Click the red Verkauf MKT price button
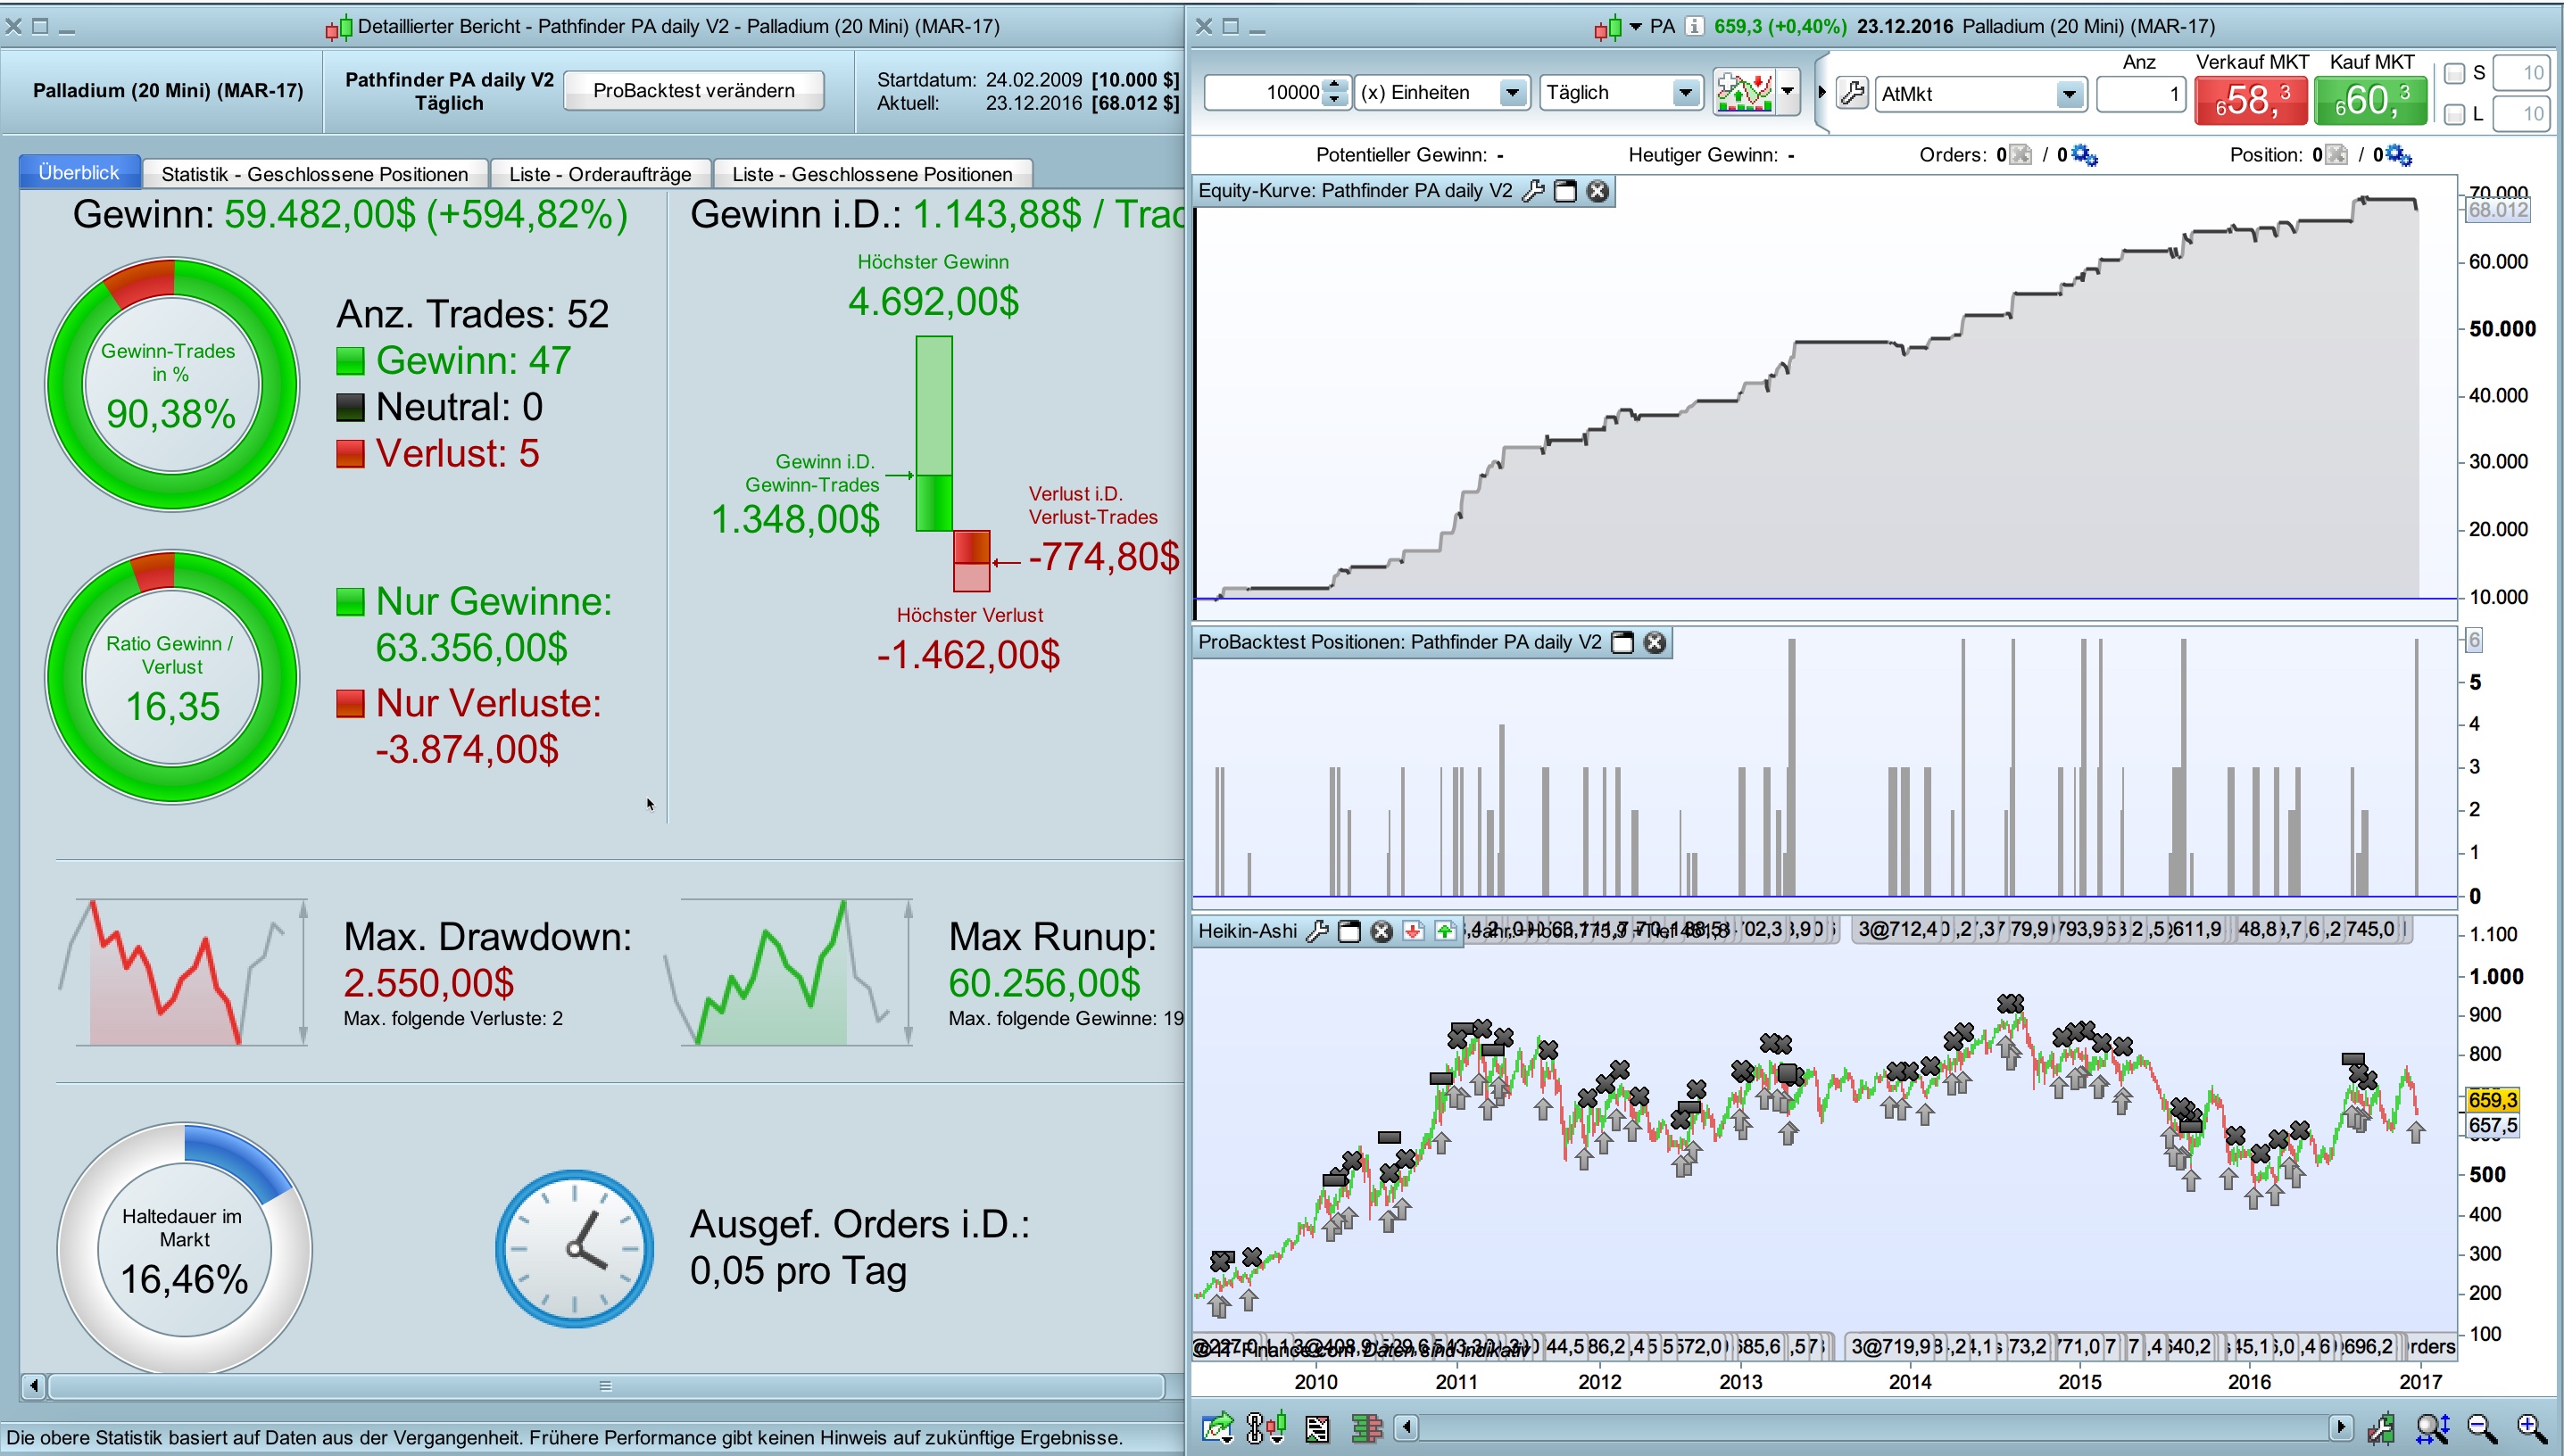Viewport: 2564px width, 1456px height. pos(2250,100)
